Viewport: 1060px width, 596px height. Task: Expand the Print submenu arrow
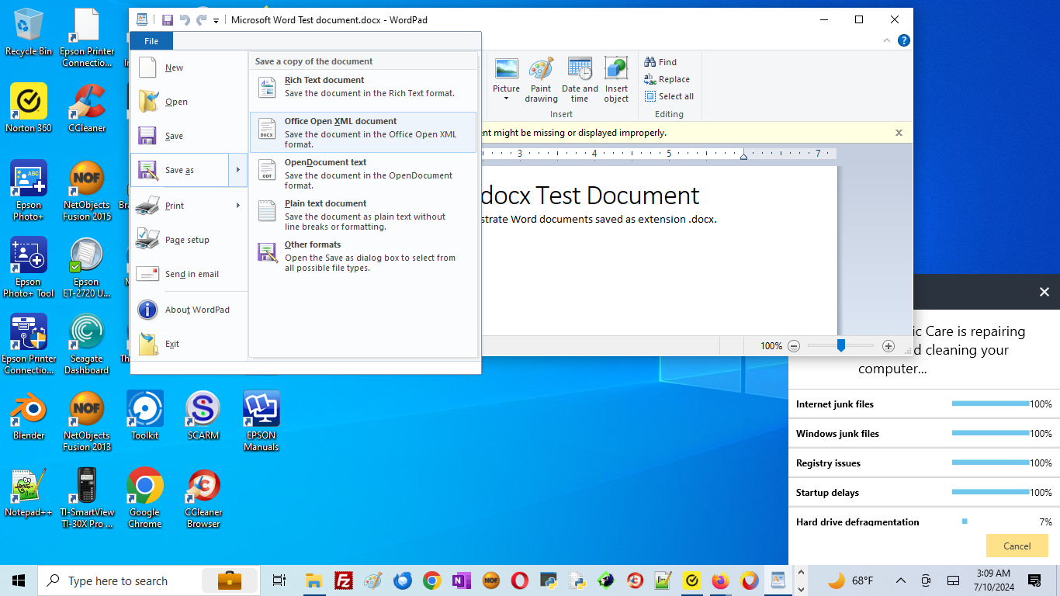pyautogui.click(x=238, y=206)
